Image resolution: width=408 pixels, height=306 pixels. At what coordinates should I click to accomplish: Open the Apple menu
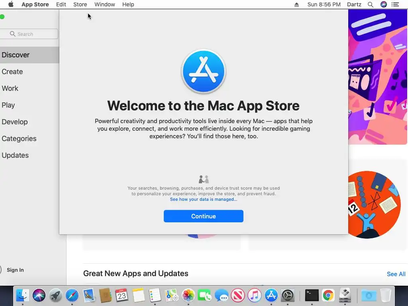(x=11, y=4)
